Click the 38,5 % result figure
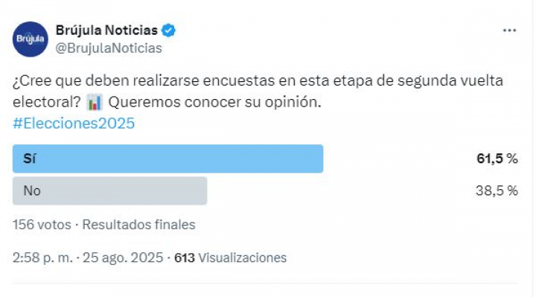Screen dimensions: 536x297 point(497,191)
